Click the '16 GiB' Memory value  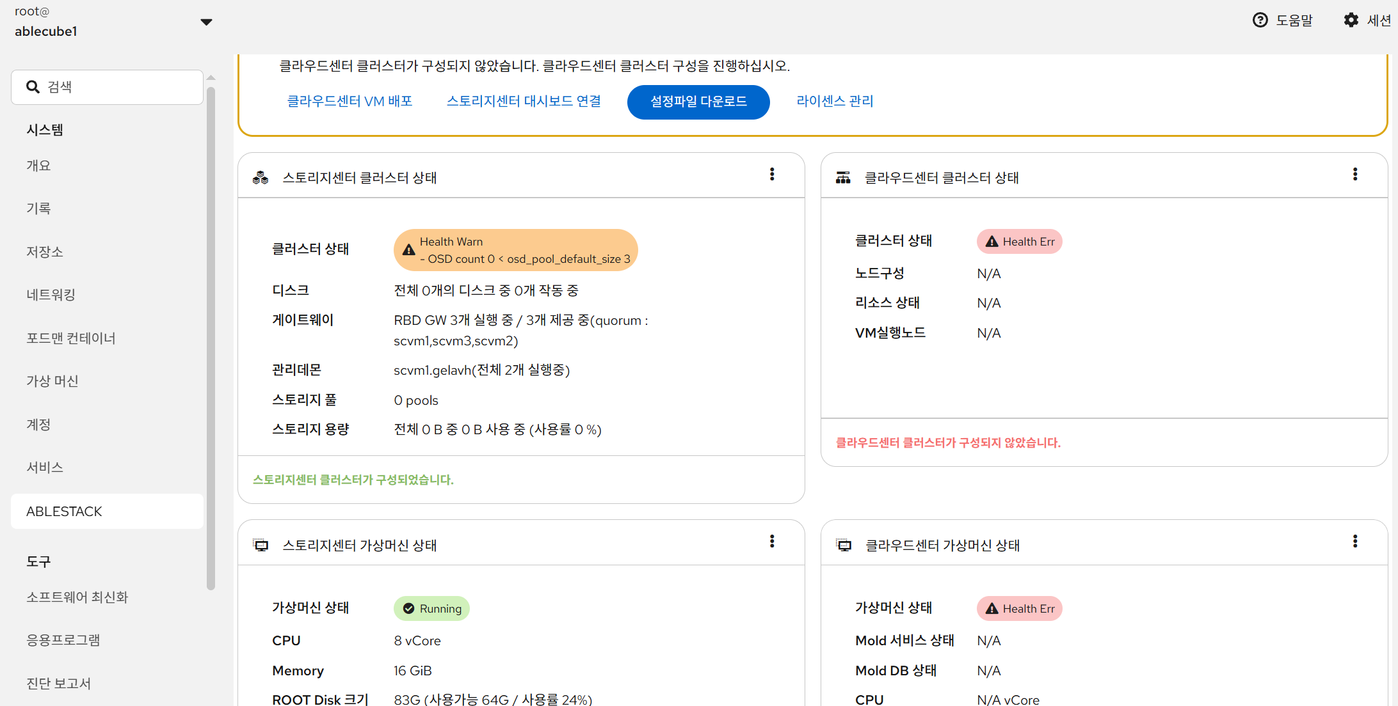point(413,671)
